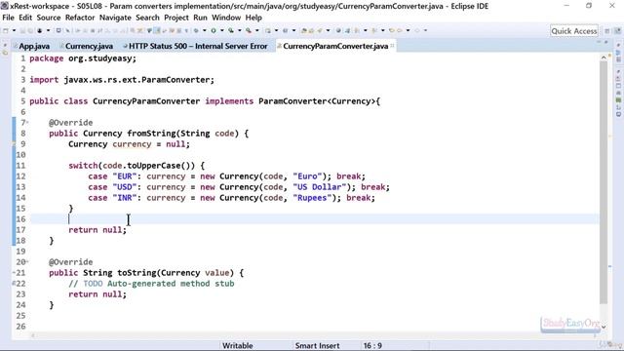Open the Debug configurations dropdown arrow
Screen dimensions: 624x351
click(x=205, y=30)
